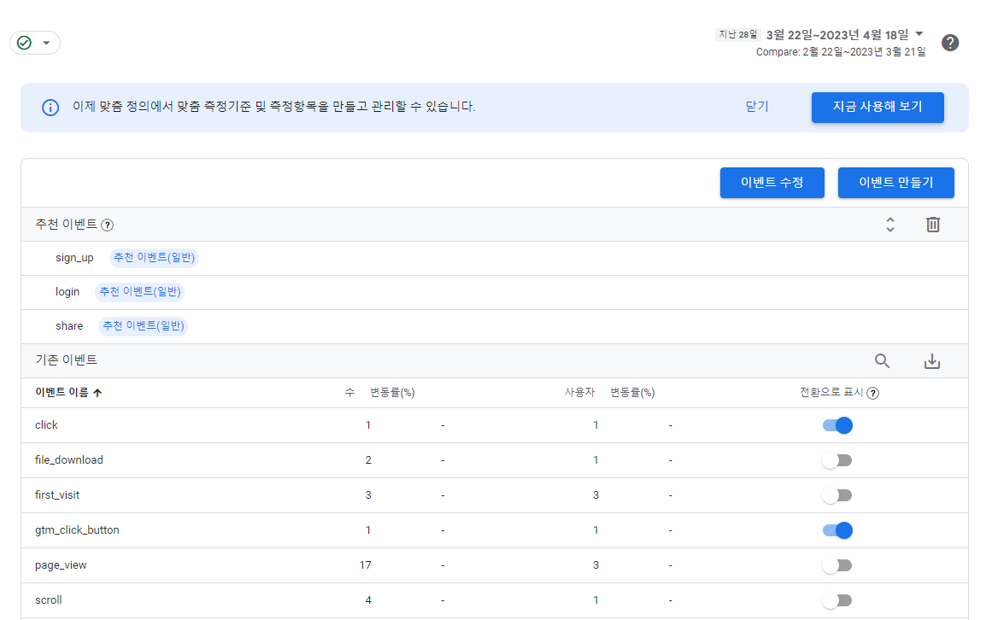Click the 추천 이벤트(일반) tag beside sign_up

(154, 258)
